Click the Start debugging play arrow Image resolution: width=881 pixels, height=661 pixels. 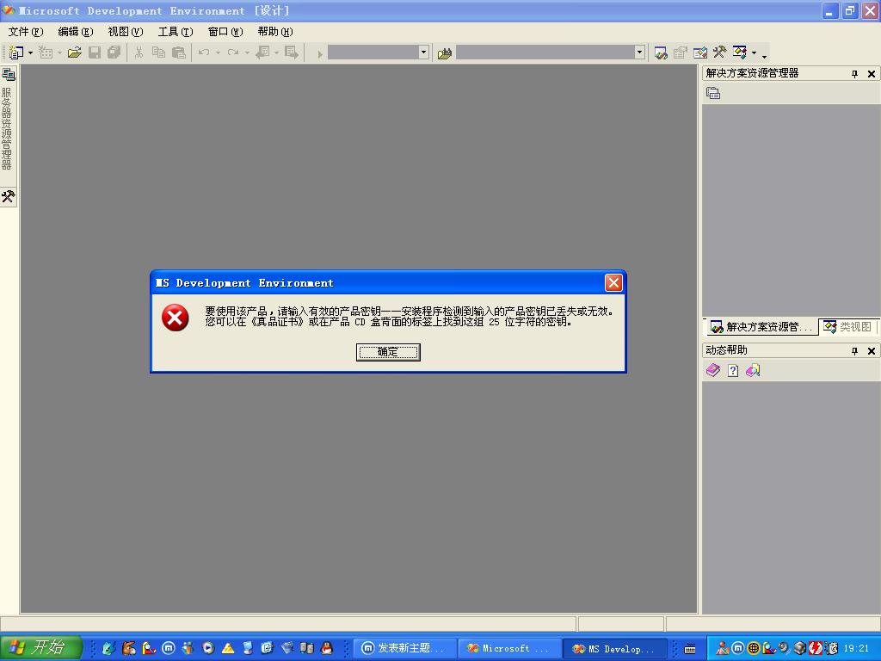319,54
